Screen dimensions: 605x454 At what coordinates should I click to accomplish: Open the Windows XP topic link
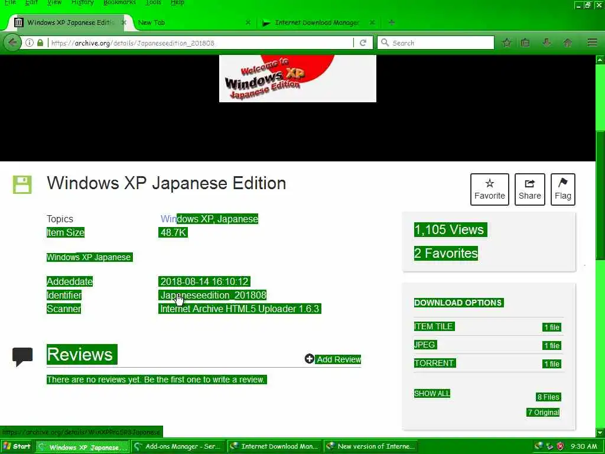187,219
